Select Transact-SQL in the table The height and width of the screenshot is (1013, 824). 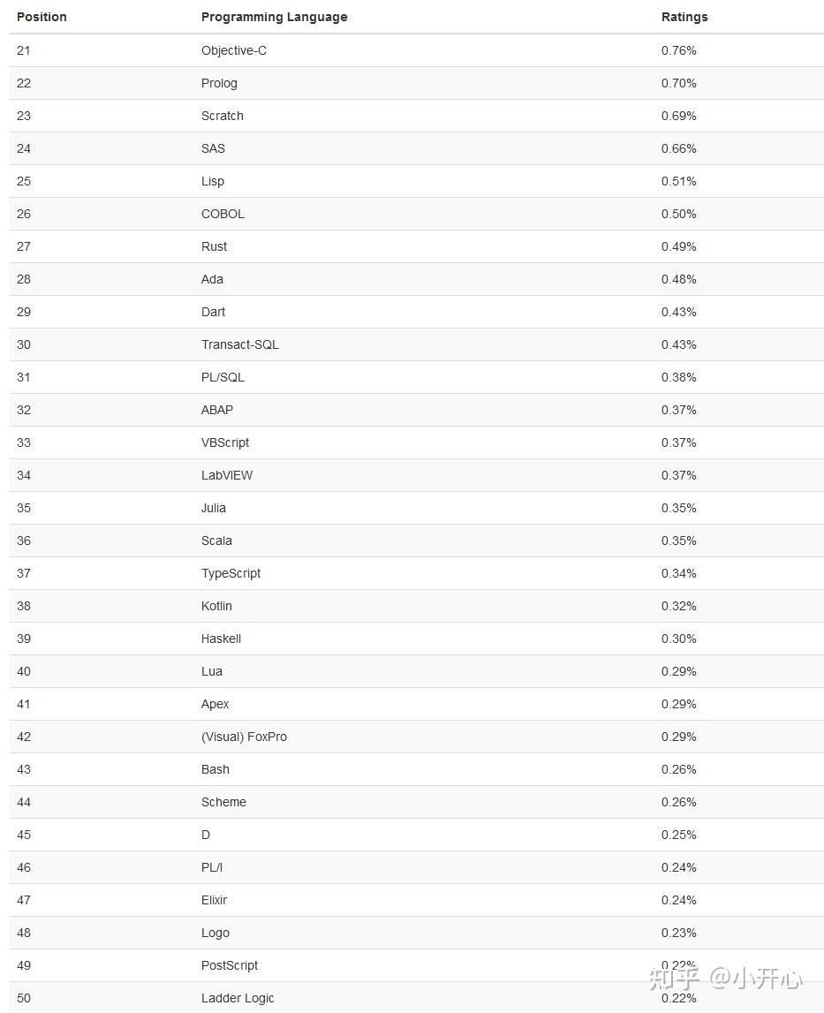point(239,344)
